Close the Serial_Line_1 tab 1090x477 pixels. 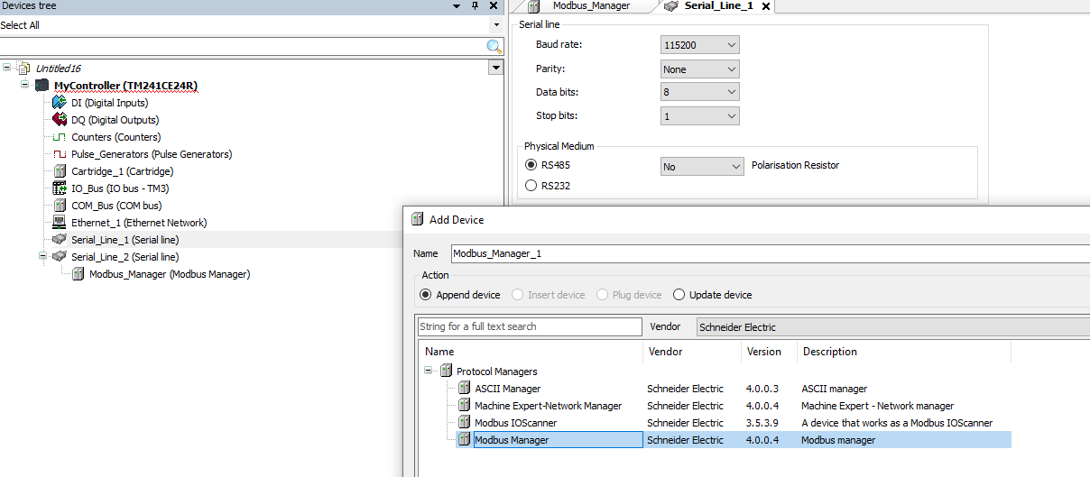pyautogui.click(x=766, y=6)
